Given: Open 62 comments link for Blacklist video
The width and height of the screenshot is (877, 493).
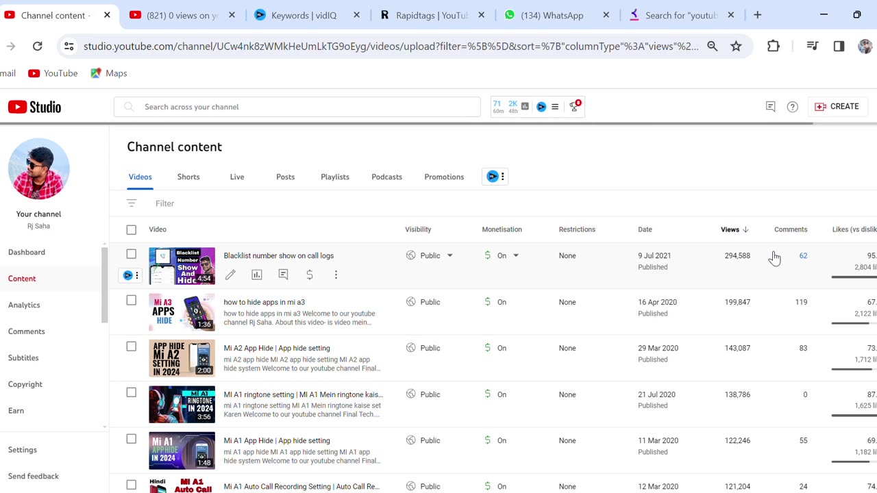Looking at the screenshot, I should [x=803, y=255].
